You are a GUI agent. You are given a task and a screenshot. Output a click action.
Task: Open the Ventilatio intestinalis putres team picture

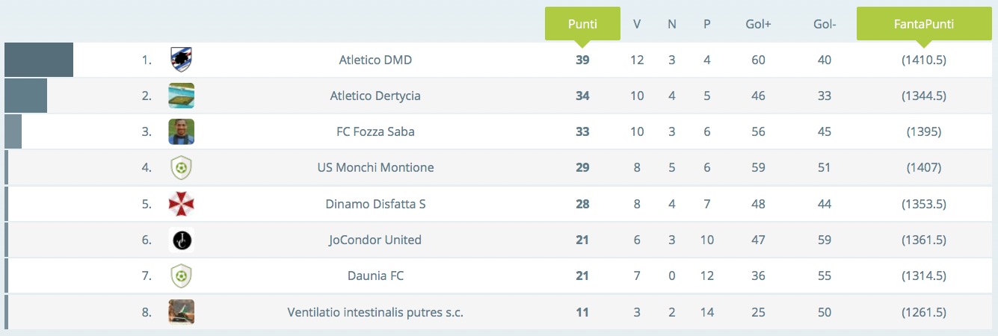[x=181, y=312]
